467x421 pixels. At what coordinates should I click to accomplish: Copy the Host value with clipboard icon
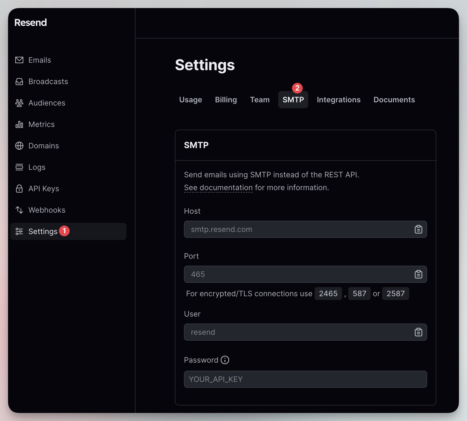419,229
